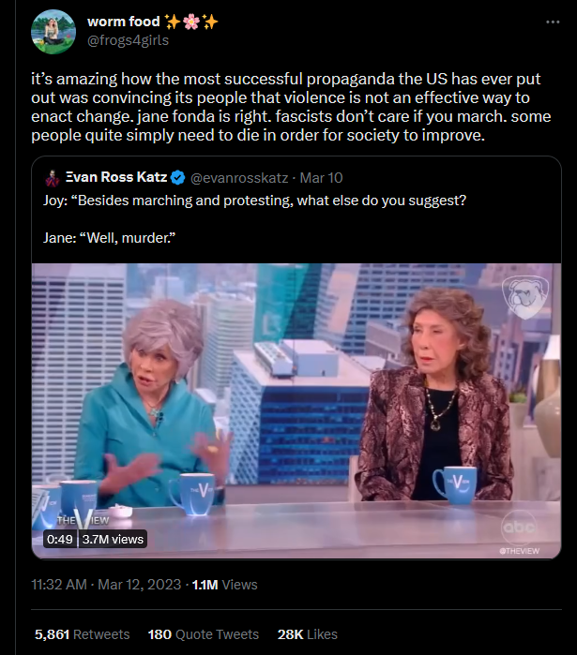Open the three-dot more options menu
This screenshot has height=655, width=577.
554,22
